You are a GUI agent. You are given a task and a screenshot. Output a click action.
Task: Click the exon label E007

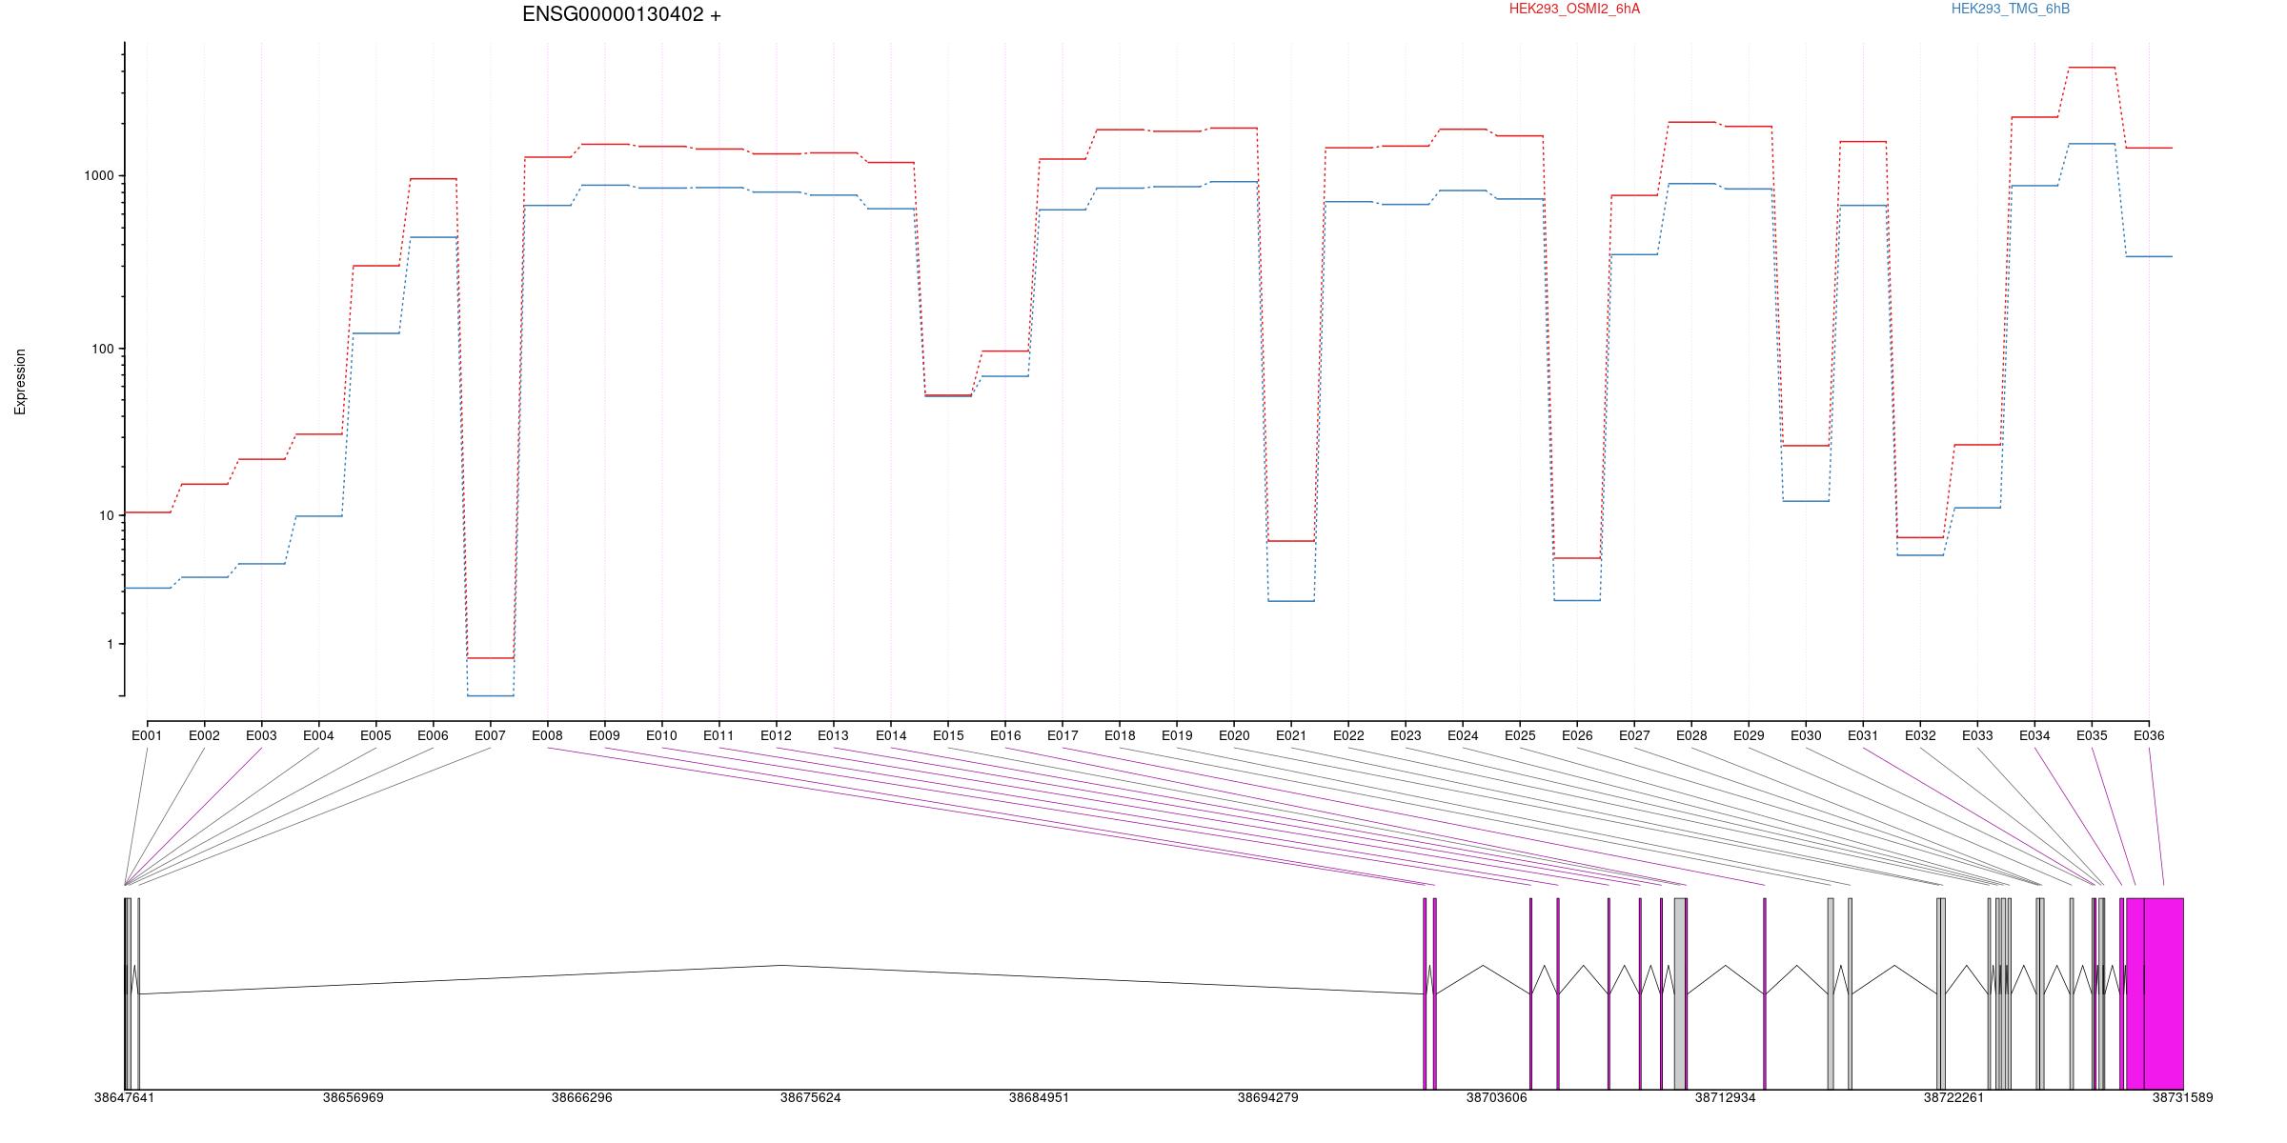point(490,735)
